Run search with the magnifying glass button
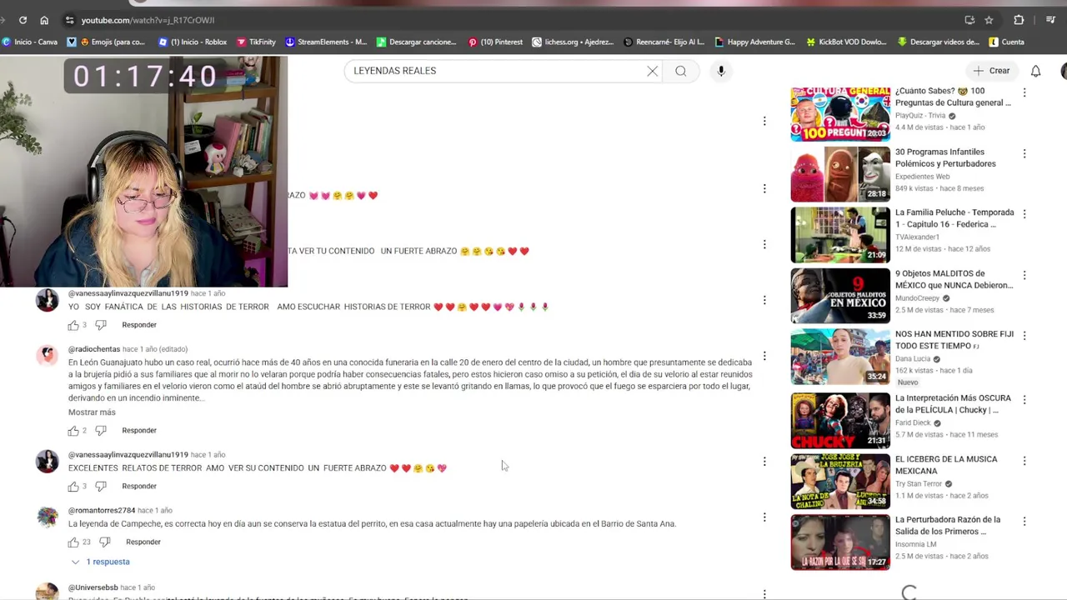Viewport: 1067px width, 600px height. [x=681, y=71]
